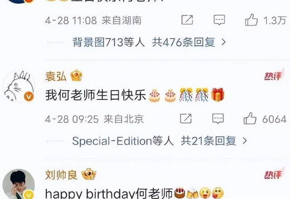Tap the 我何老师生日快乐 comment text
Image resolution: width=290 pixels, height=199 pixels.
click(x=96, y=95)
